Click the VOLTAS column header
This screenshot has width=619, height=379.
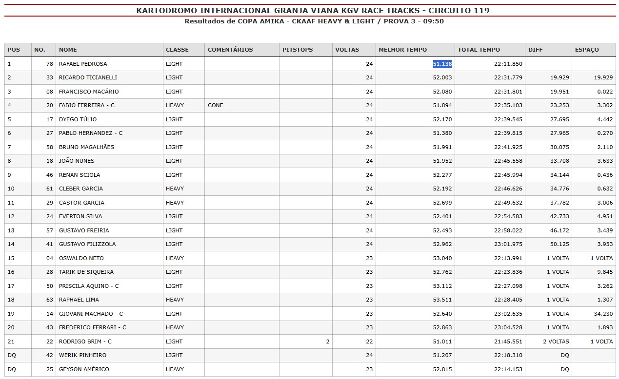coord(354,50)
